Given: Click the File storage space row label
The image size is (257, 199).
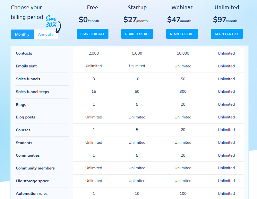Looking at the screenshot, I should tap(32, 181).
